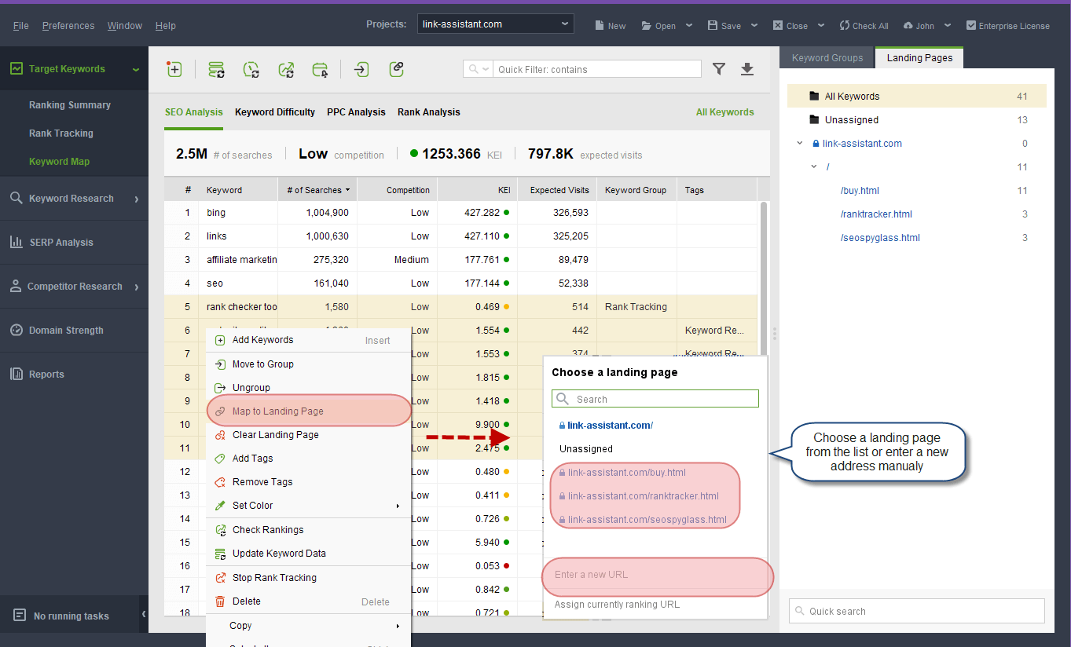Click the download export icon
Screen dimensions: 1071x647
click(x=747, y=69)
